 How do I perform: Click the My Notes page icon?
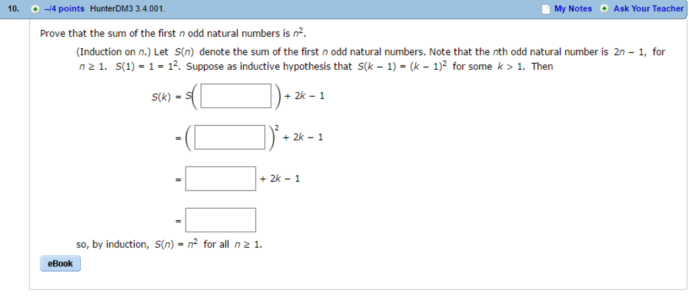pyautogui.click(x=545, y=9)
